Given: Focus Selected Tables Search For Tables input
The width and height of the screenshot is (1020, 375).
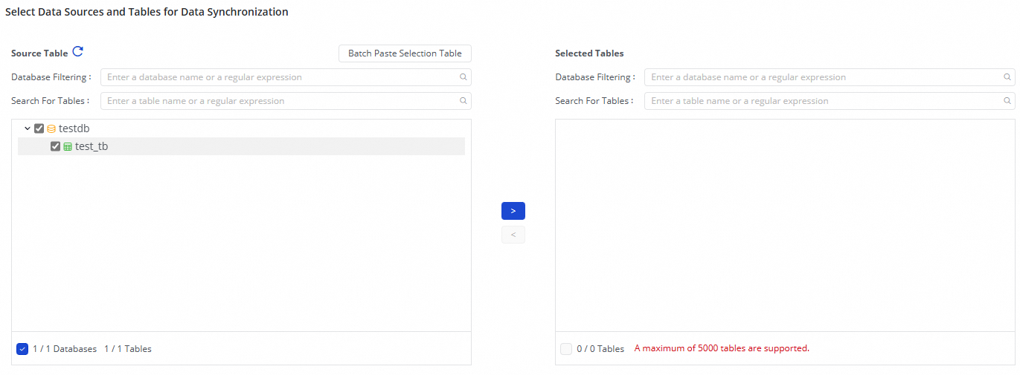Looking at the screenshot, I should 822,101.
